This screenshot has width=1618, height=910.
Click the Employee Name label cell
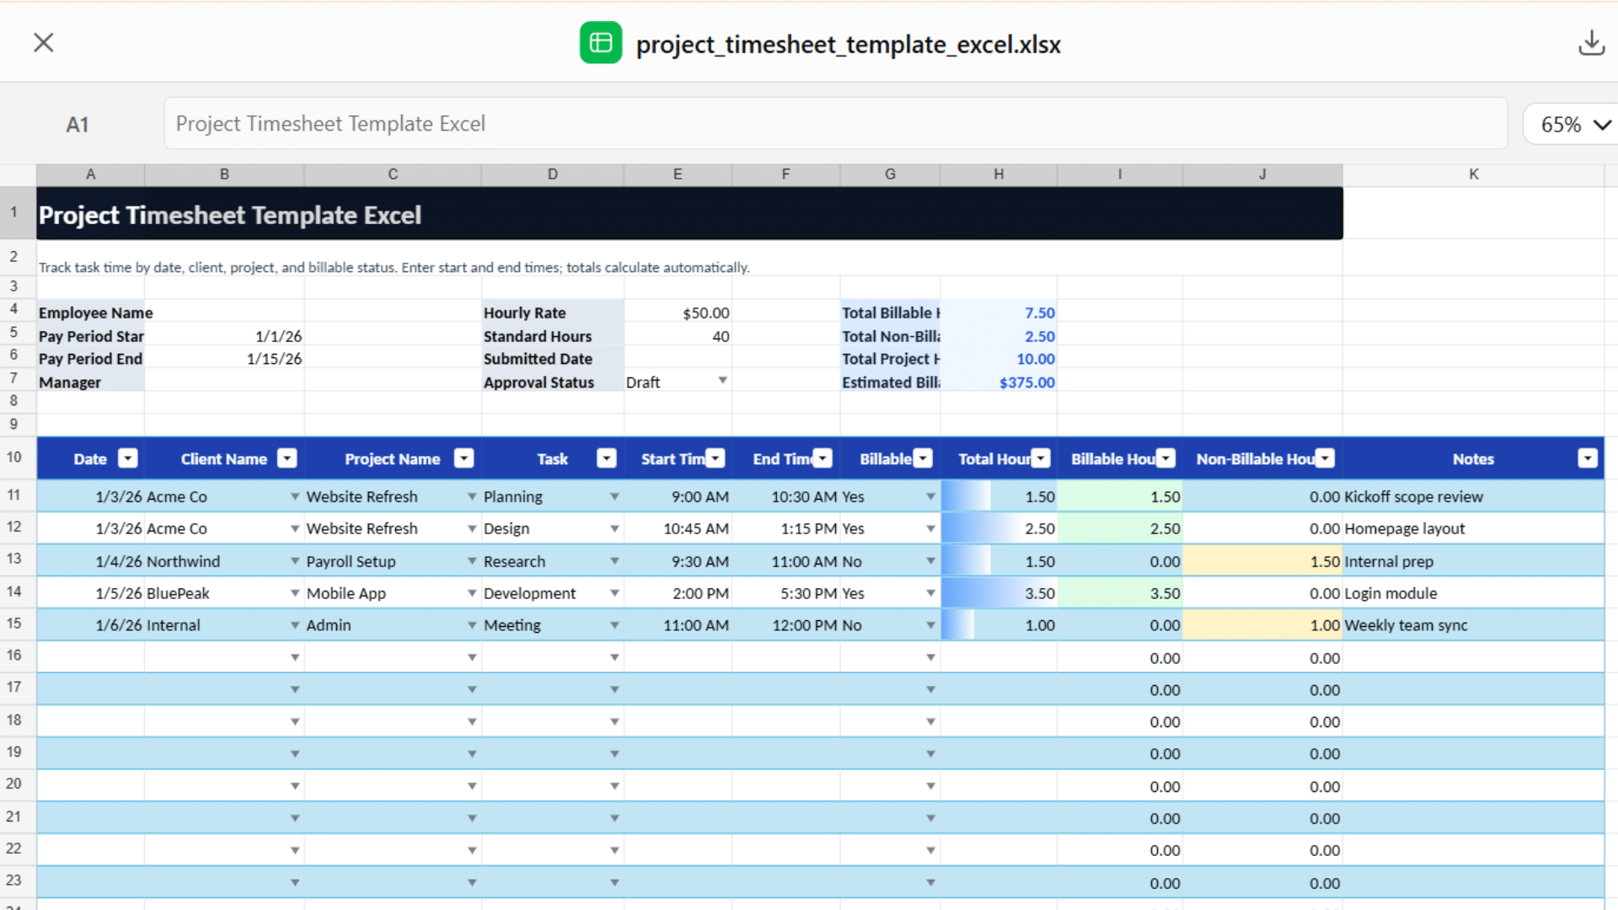[90, 313]
